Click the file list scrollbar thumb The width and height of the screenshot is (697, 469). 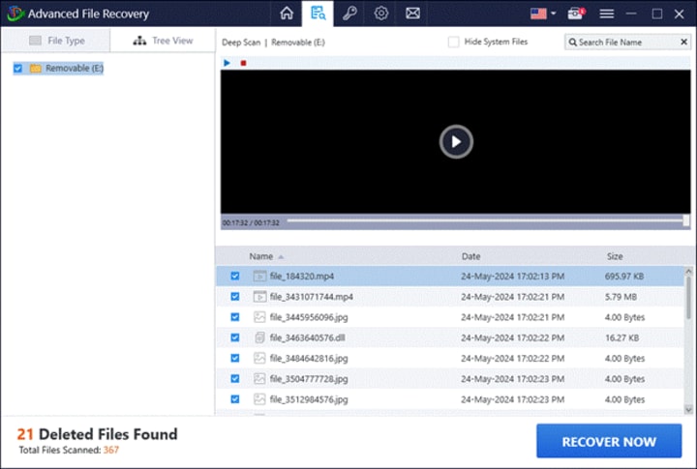(688, 297)
